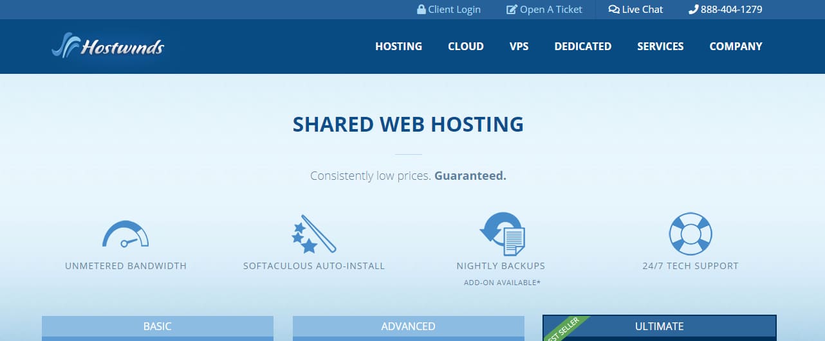Select the Basic plan header
Viewport: 825px width, 341px height.
tap(158, 326)
